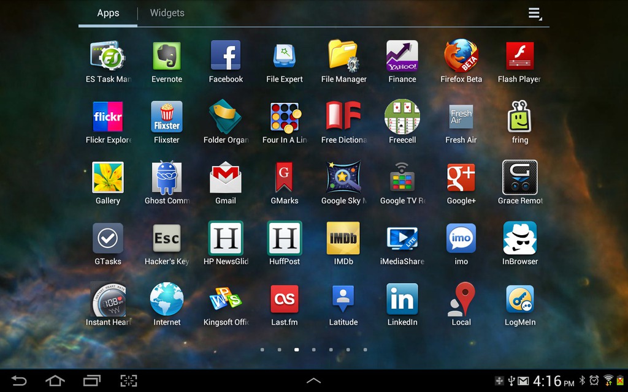Image resolution: width=628 pixels, height=392 pixels.
Task: Tap the clock showing 4:16 PM
Action: pos(554,381)
